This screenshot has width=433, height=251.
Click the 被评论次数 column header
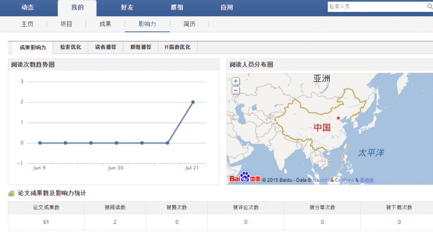246,207
